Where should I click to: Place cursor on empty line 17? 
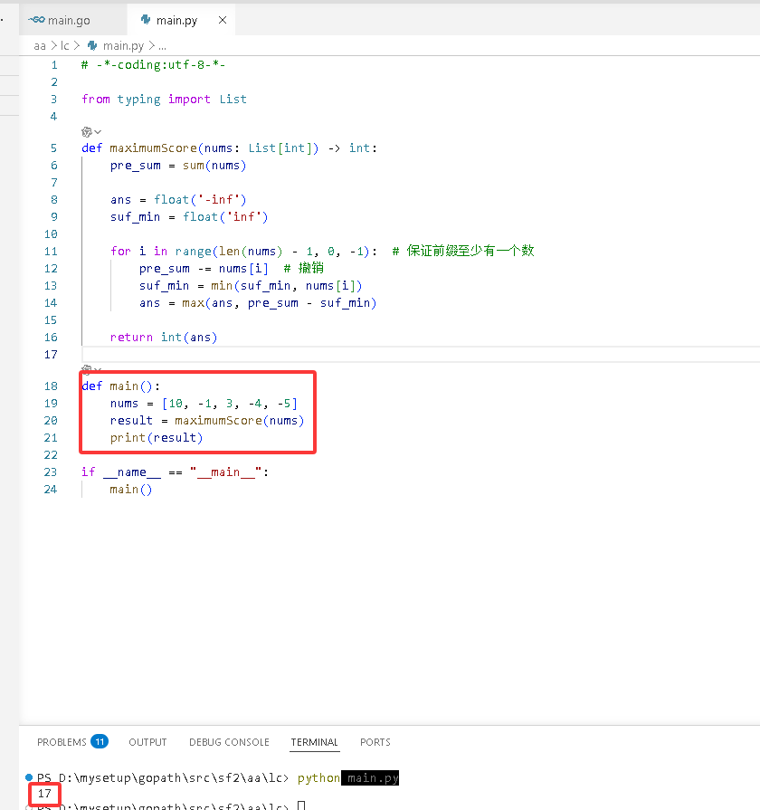coord(421,355)
